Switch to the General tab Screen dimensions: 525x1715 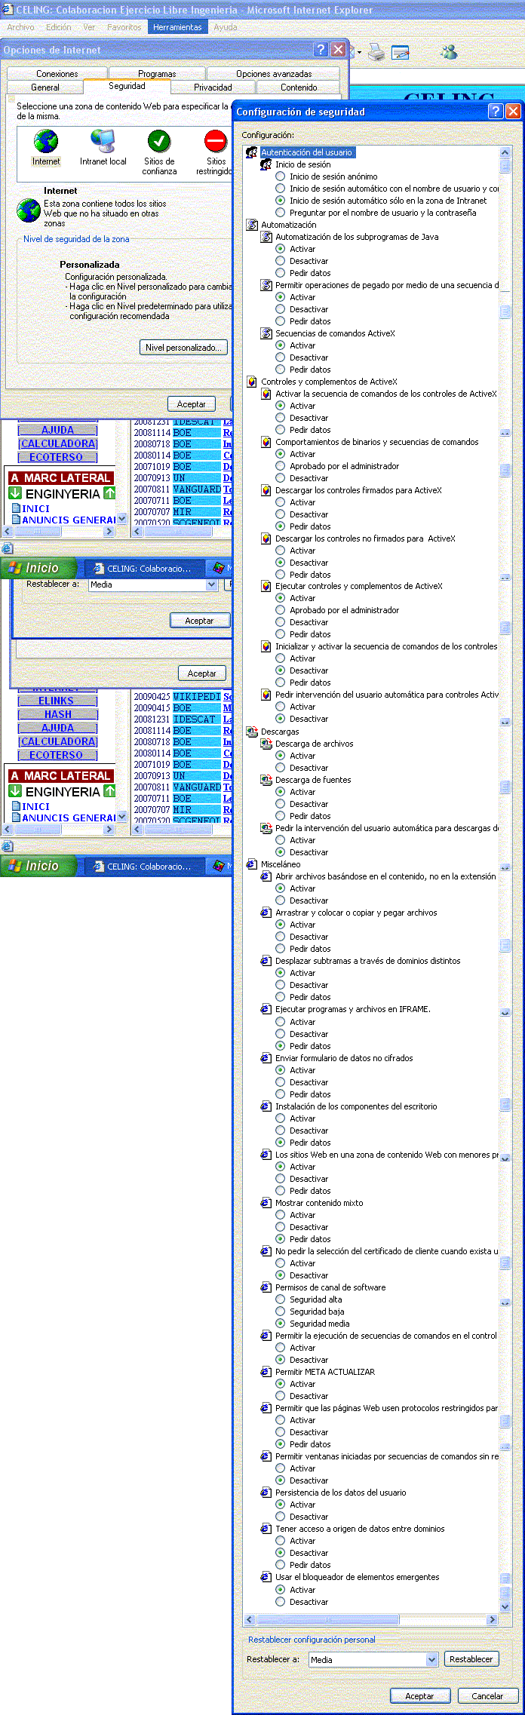(45, 87)
